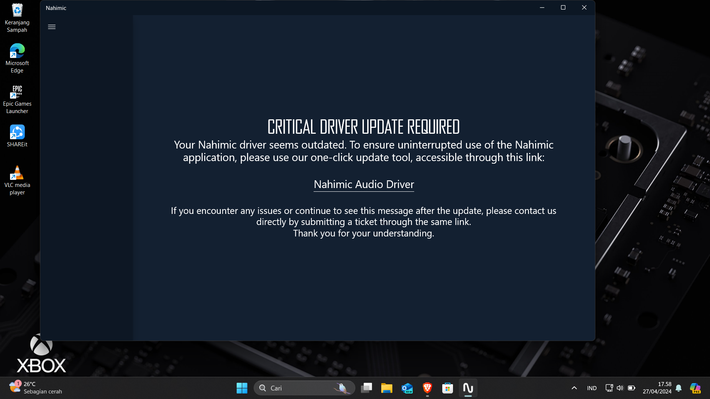
Task: Click the Windows Start button
Action: coord(242,388)
